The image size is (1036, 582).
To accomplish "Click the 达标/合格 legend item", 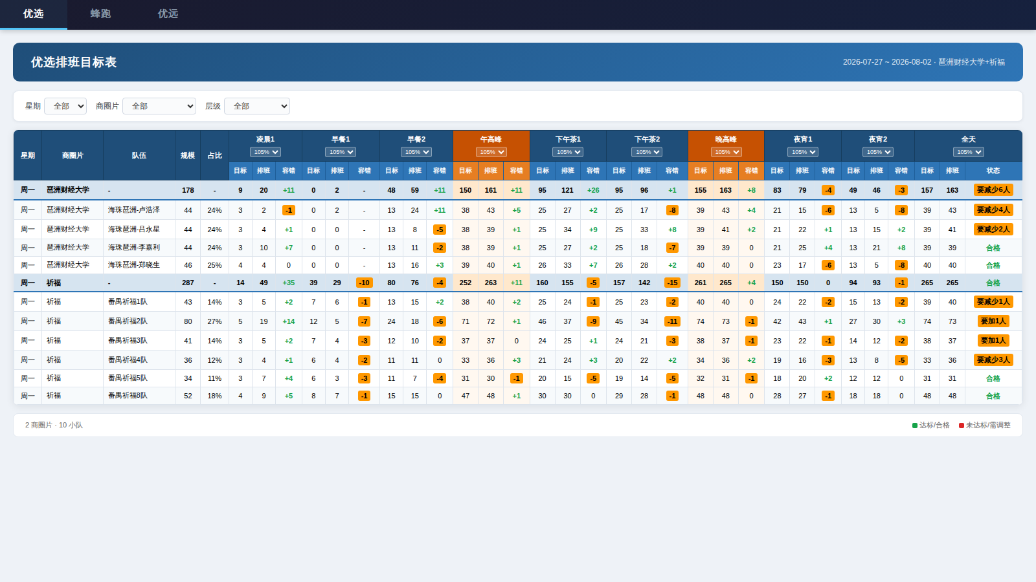I will click(x=931, y=426).
